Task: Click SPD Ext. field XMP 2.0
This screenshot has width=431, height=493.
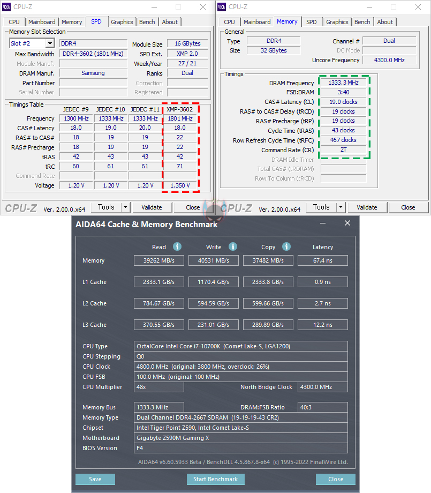Action: coord(187,54)
